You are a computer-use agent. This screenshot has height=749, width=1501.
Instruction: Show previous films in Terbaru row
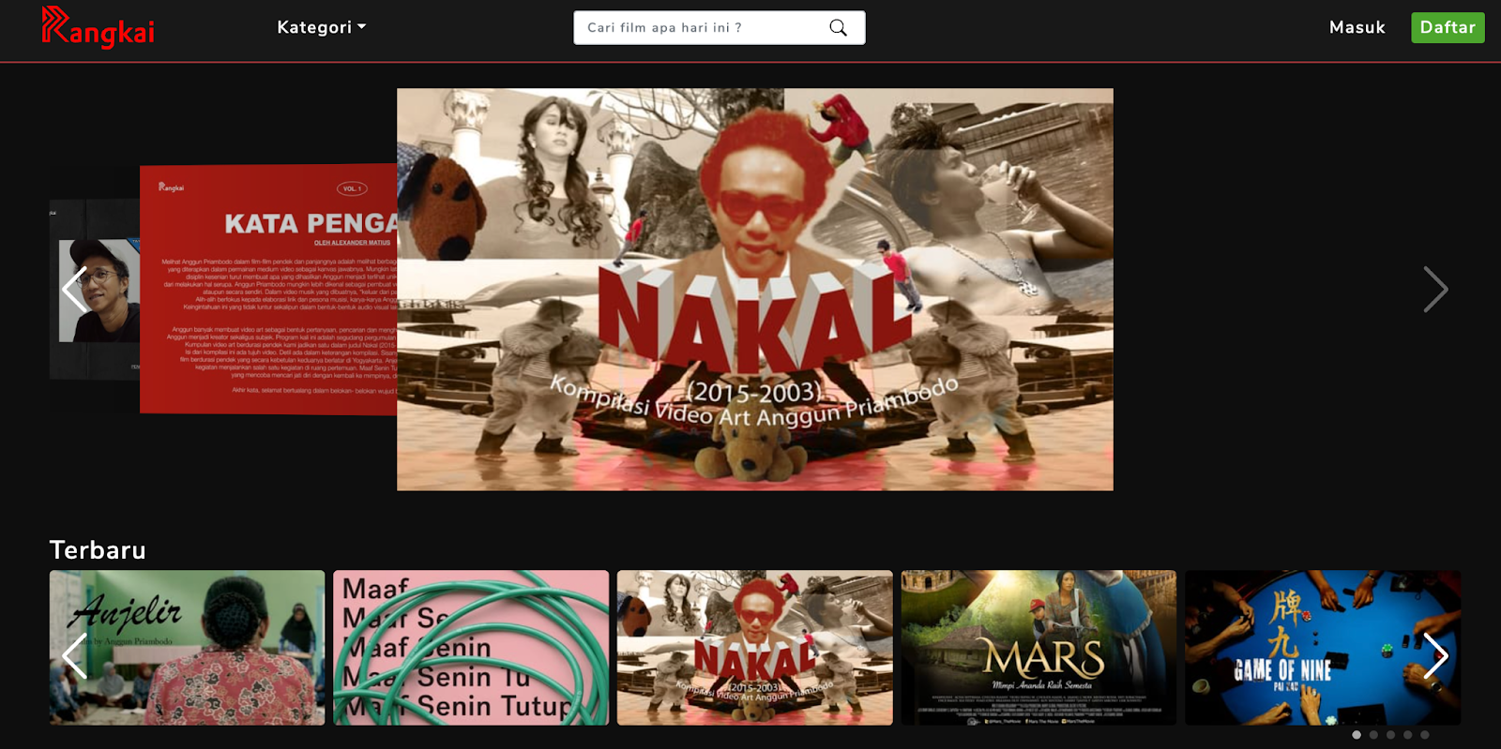tap(74, 655)
